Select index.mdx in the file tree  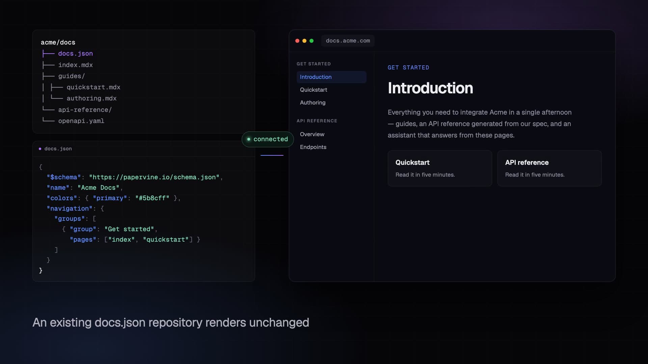point(75,65)
